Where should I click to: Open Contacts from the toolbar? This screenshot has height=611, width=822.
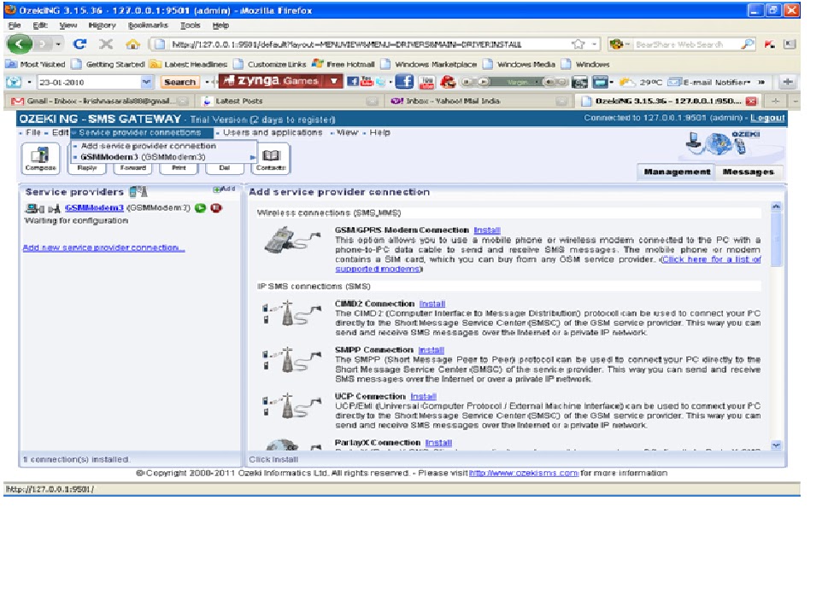coord(272,156)
